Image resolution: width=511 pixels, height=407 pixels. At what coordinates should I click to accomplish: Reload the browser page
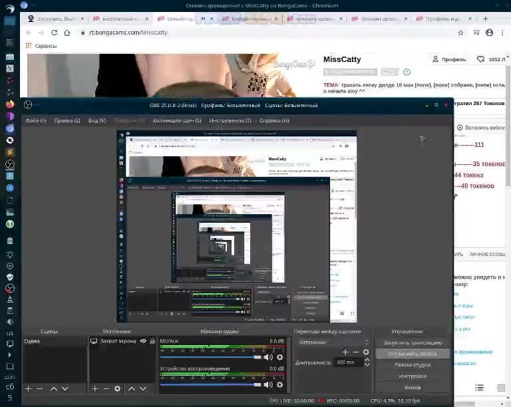coord(55,33)
